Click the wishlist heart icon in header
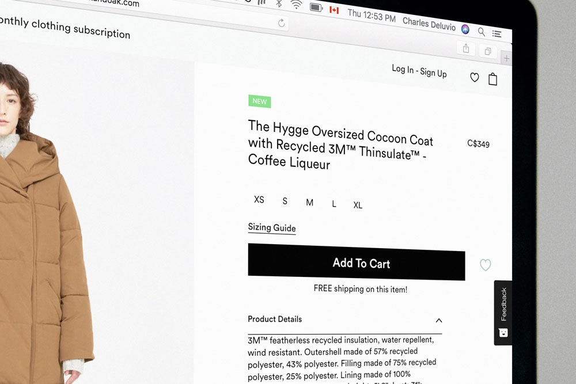This screenshot has width=576, height=384. pos(474,78)
